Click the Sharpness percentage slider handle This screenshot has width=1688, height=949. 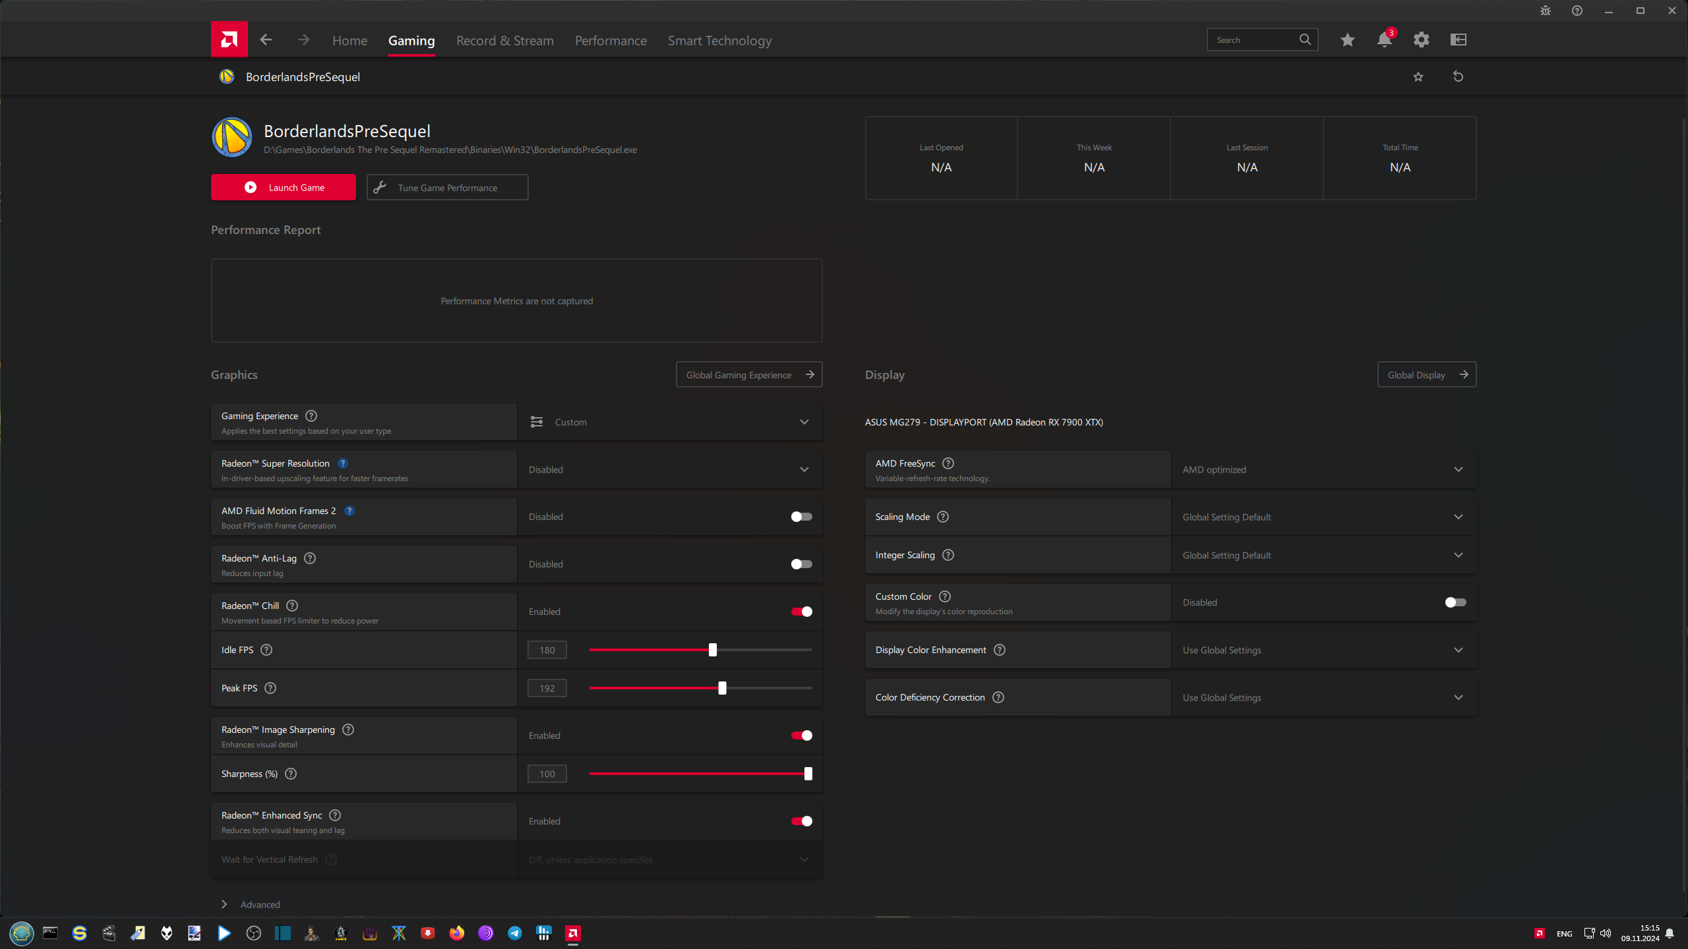click(x=808, y=774)
